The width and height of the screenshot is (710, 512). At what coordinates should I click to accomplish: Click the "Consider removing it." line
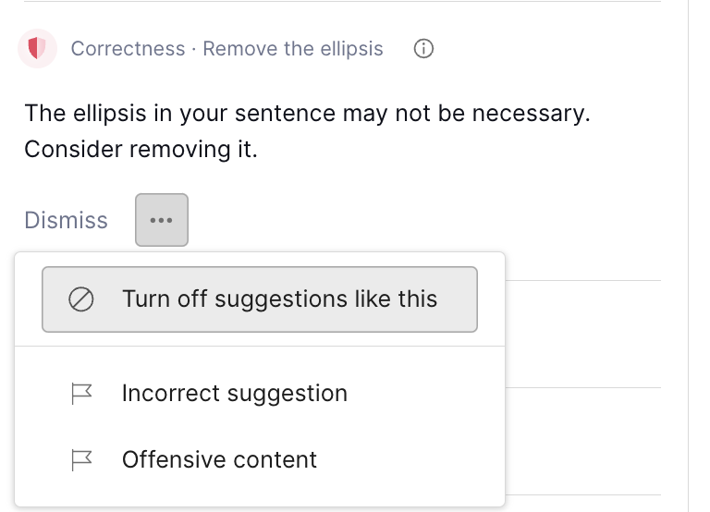141,148
